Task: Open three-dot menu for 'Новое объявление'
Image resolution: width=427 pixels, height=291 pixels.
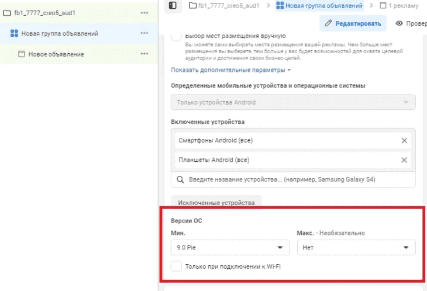Action: [144, 54]
